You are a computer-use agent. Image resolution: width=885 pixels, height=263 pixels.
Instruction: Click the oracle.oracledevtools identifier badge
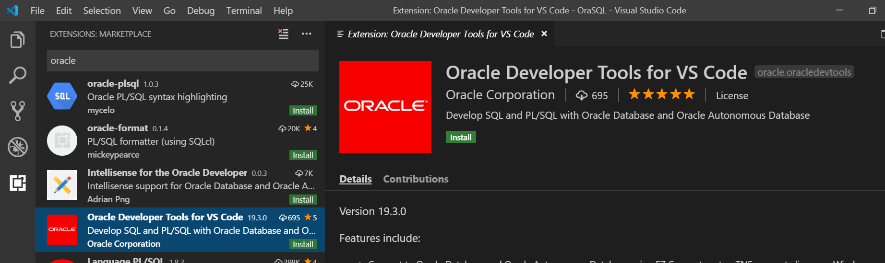coord(804,72)
